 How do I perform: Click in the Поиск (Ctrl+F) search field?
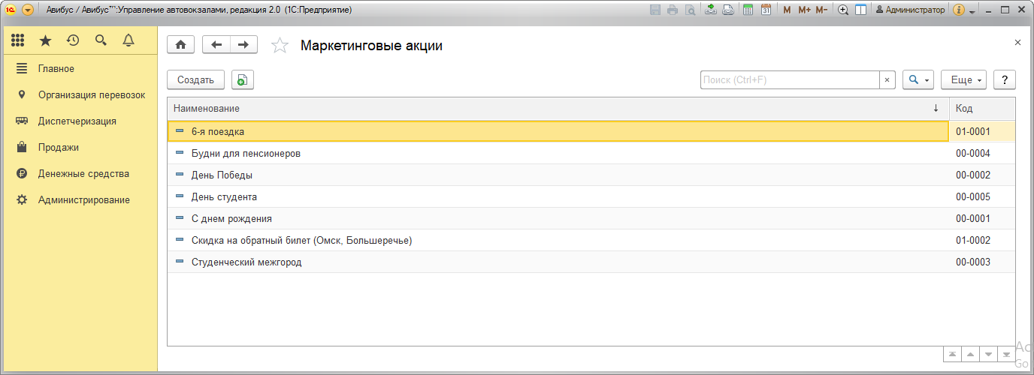point(789,80)
